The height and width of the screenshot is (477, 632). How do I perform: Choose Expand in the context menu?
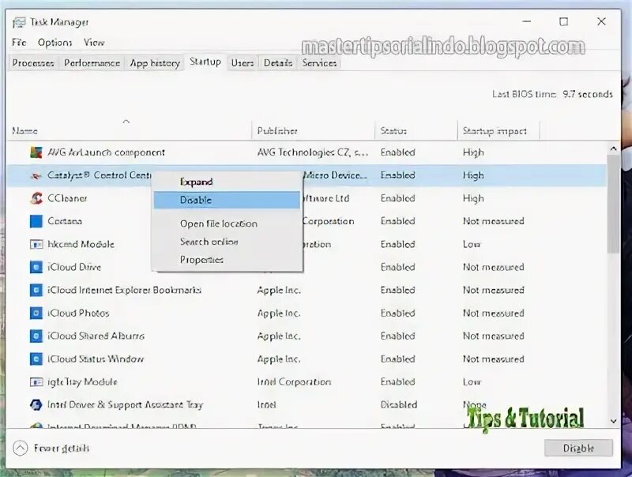tap(227, 182)
